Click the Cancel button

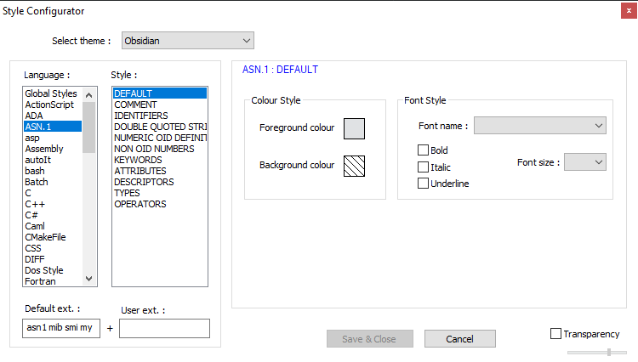point(459,339)
